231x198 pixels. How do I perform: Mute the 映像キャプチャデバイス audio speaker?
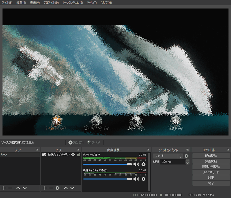click(x=136, y=179)
